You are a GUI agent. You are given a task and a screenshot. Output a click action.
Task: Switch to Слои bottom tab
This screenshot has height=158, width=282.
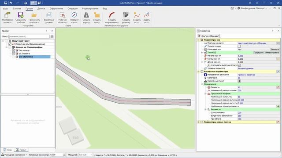tap(8, 150)
